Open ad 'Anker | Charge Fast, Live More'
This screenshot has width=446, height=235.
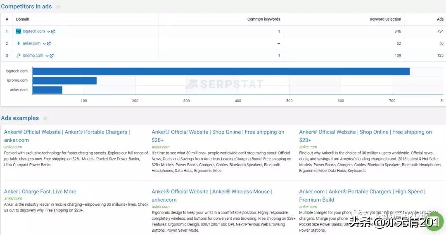(x=40, y=192)
